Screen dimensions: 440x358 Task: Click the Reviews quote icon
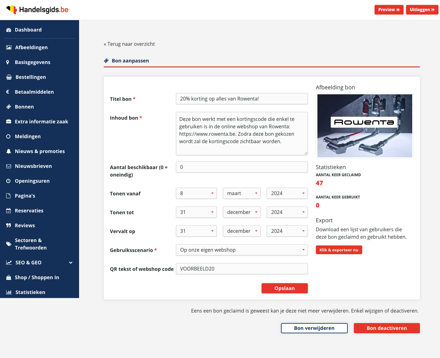tap(9, 225)
